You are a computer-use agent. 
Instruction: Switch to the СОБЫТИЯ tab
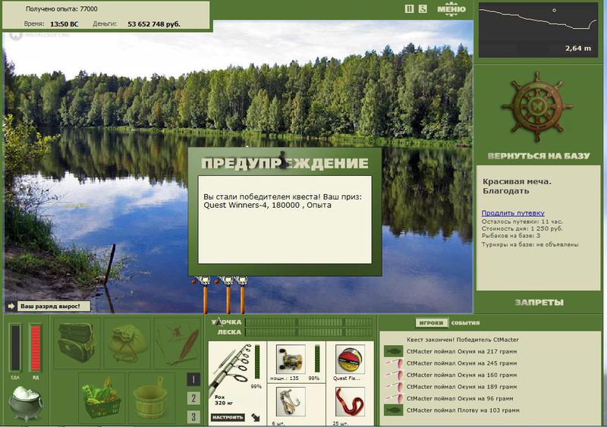coord(465,322)
